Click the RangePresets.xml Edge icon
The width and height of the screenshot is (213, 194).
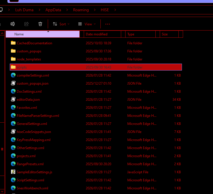[13, 164]
